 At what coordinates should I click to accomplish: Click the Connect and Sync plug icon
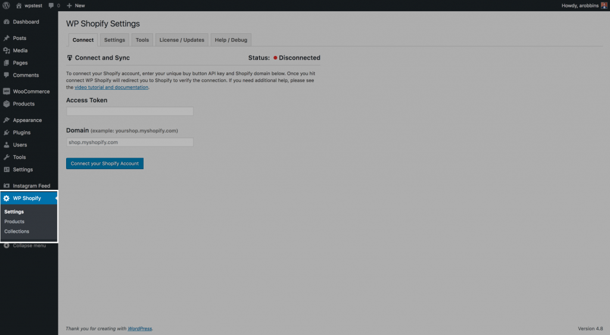pyautogui.click(x=70, y=58)
